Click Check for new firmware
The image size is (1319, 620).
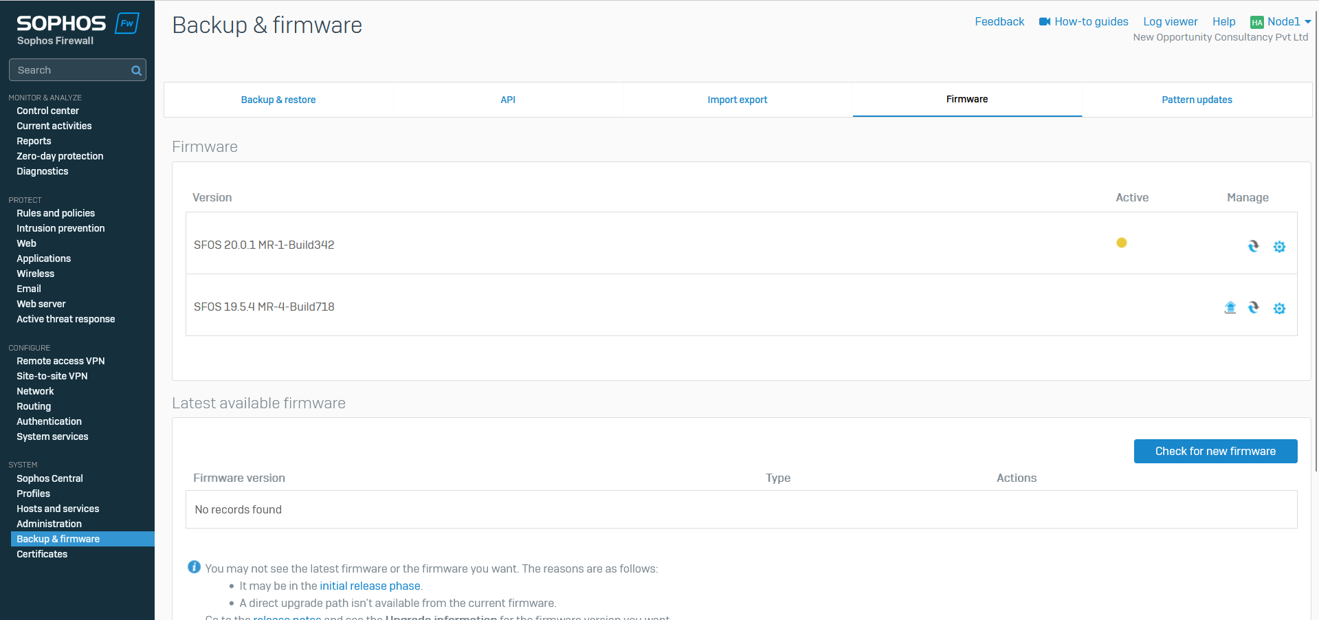tap(1215, 451)
